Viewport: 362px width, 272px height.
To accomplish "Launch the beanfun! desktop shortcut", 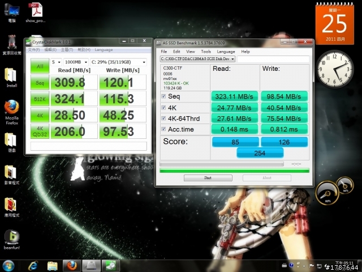I will 12,239.
